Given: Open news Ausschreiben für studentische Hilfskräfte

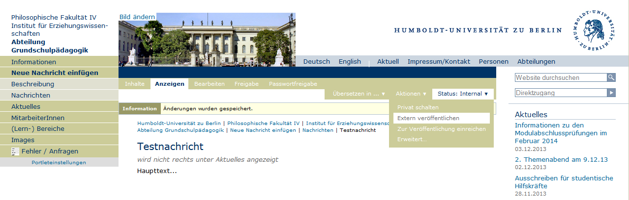Looking at the screenshot, I should 564,182.
